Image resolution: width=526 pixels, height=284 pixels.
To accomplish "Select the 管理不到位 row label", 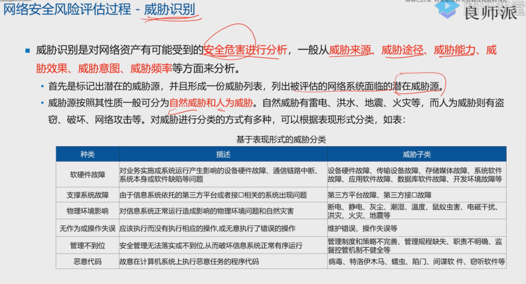I will 87,245.
